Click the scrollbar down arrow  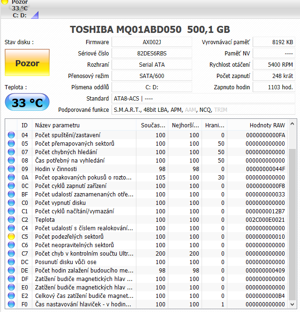[x=292, y=304]
